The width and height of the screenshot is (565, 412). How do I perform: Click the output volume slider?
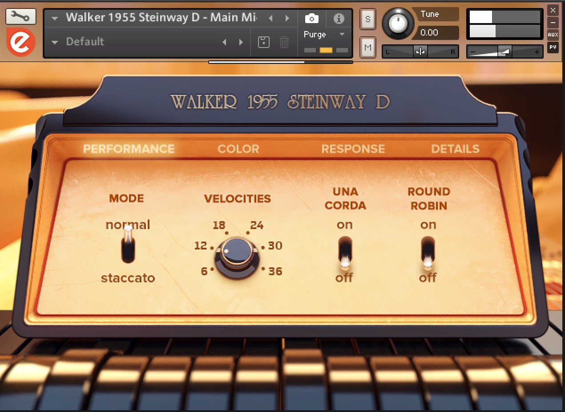505,52
